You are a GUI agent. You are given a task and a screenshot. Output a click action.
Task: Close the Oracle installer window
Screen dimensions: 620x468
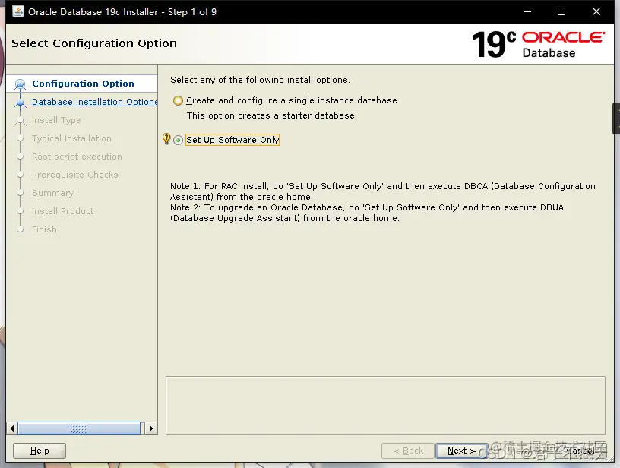tap(596, 11)
